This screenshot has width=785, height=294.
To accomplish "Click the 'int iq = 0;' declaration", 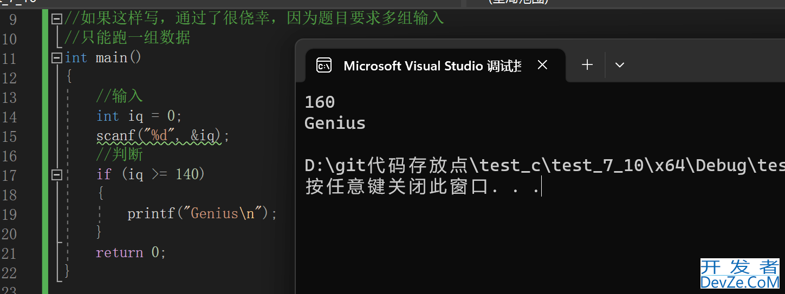I will tap(139, 116).
